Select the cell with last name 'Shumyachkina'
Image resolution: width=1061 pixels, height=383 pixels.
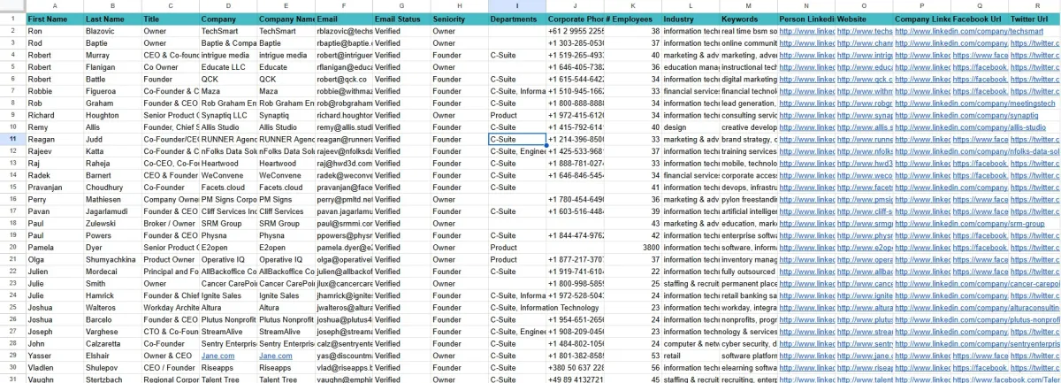tap(112, 260)
